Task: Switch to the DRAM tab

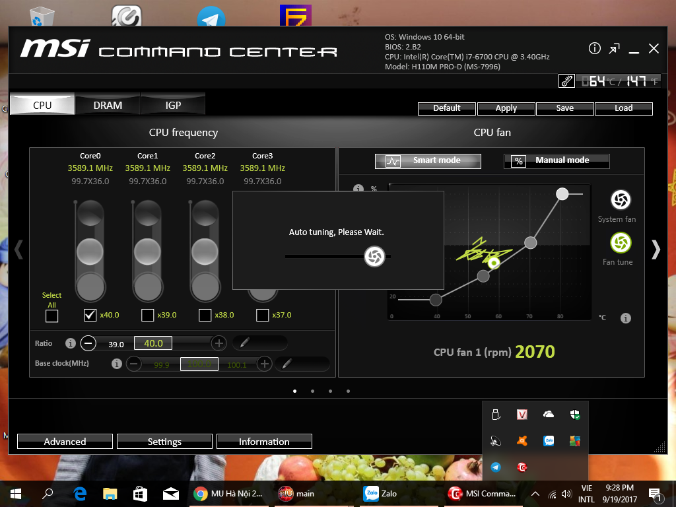Action: [x=108, y=105]
